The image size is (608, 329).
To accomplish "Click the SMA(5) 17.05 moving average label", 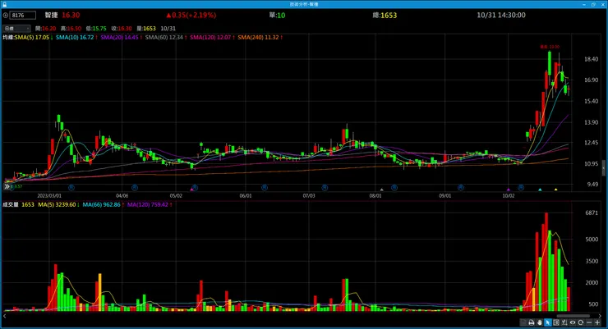I will point(32,38).
